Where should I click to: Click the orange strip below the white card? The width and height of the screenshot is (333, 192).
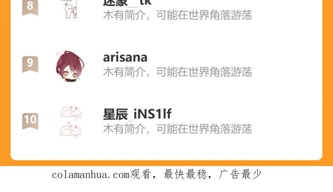(166, 163)
